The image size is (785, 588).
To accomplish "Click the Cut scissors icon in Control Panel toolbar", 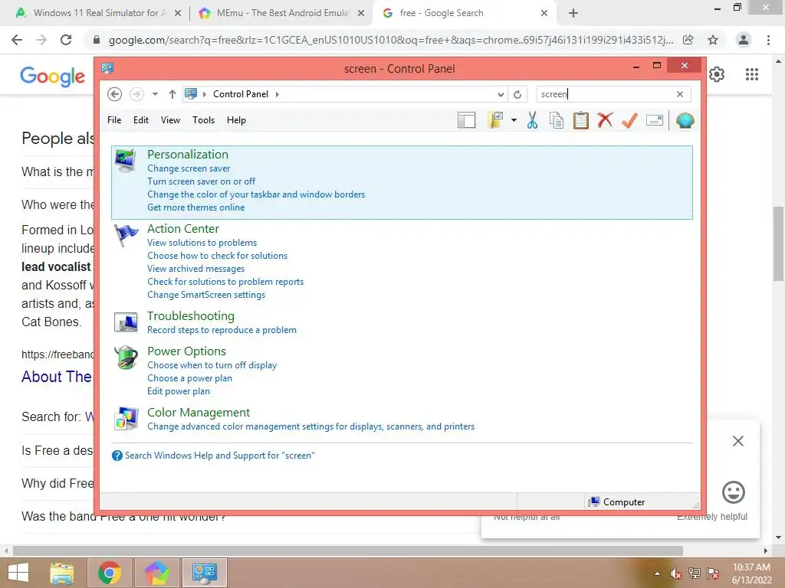I will (532, 120).
